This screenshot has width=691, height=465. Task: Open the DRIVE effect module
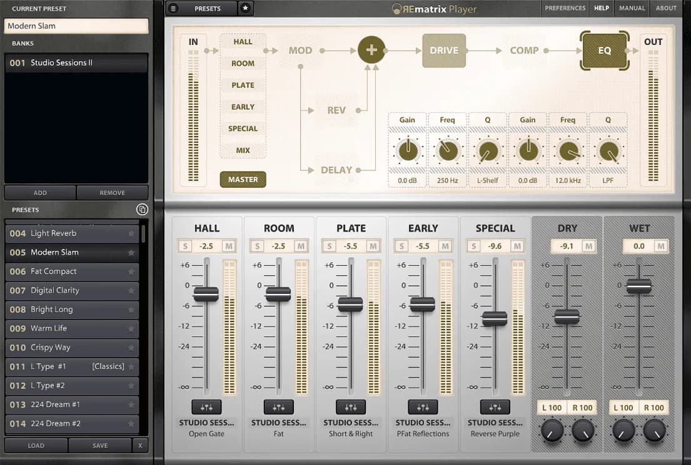(x=444, y=51)
